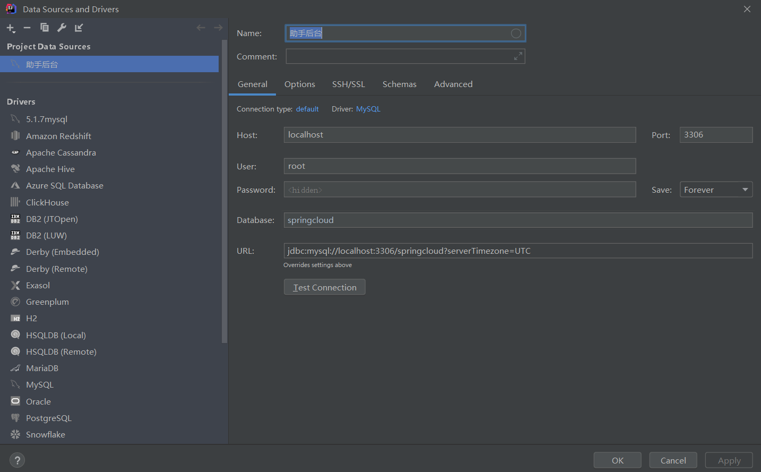Select the ClickHouse driver
Viewport: 761px width, 472px height.
[47, 202]
